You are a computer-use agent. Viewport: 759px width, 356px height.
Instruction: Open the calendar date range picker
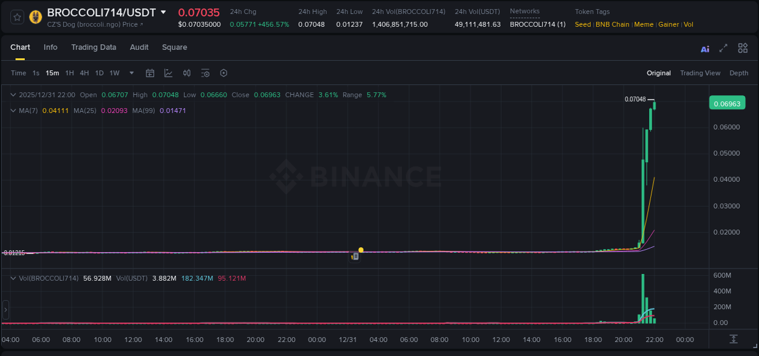point(150,73)
